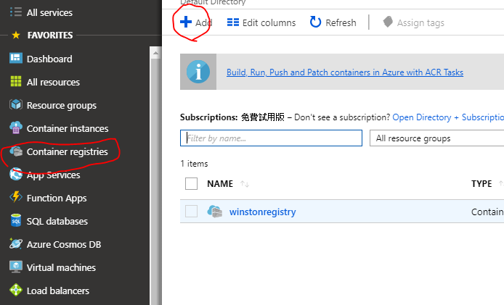
Task: Click the Filter by name field
Action: coord(271,138)
